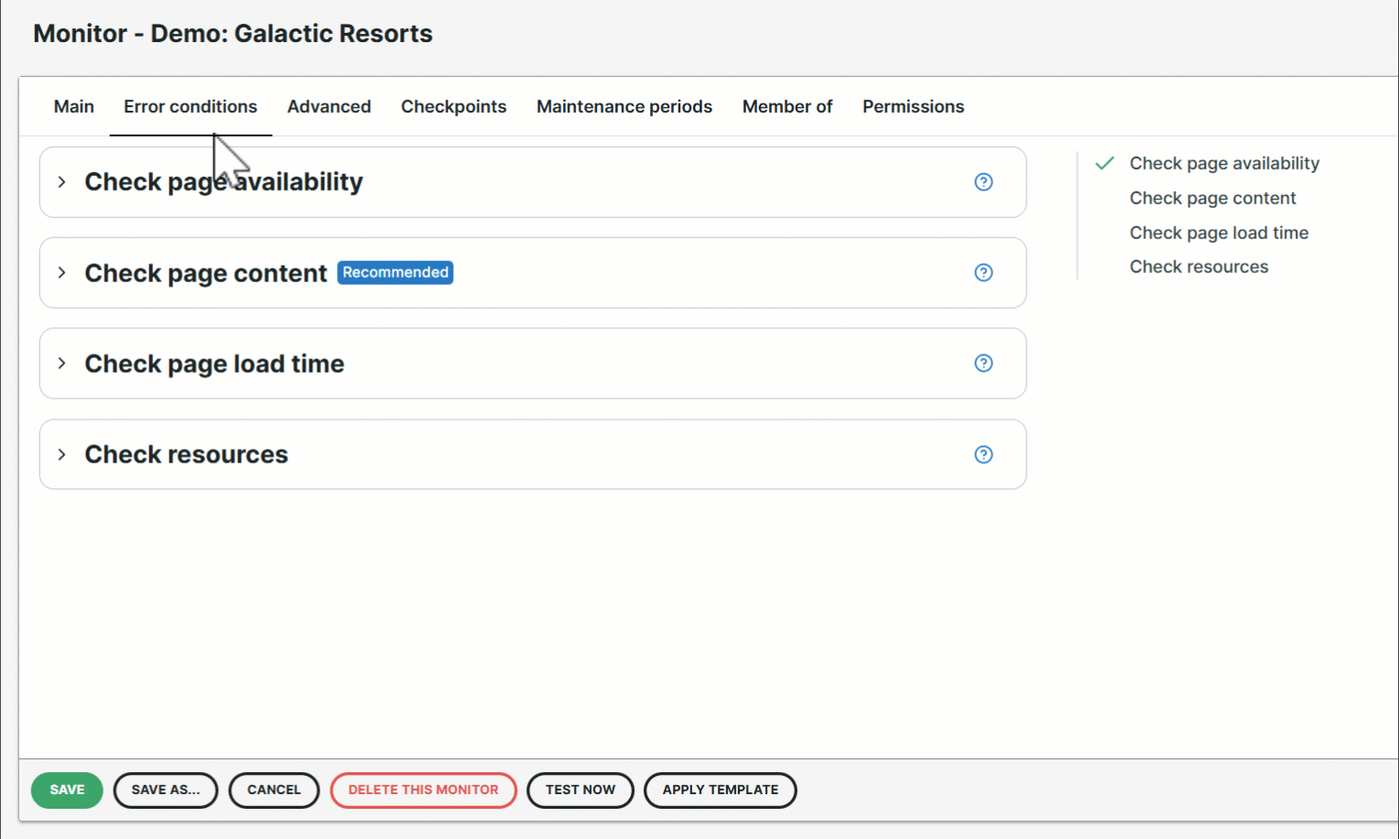Click the green Save button
Screen dimensions: 1399x839
pos(67,790)
